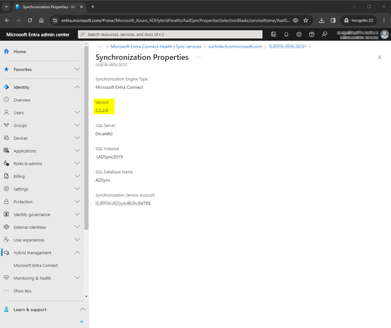This screenshot has height=328, width=391.
Task: Click the Learn & support person icon
Action: tap(6, 310)
